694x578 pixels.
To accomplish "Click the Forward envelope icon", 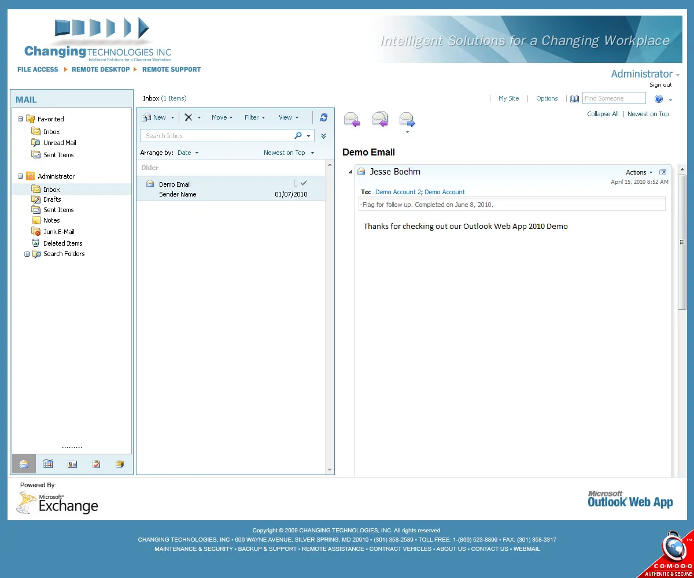I will coord(407,120).
